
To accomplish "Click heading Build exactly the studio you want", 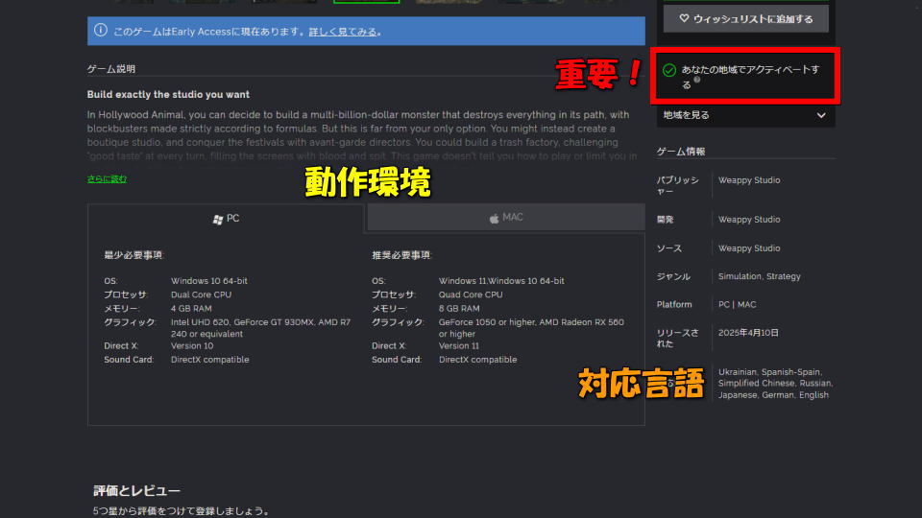I will 168,95.
